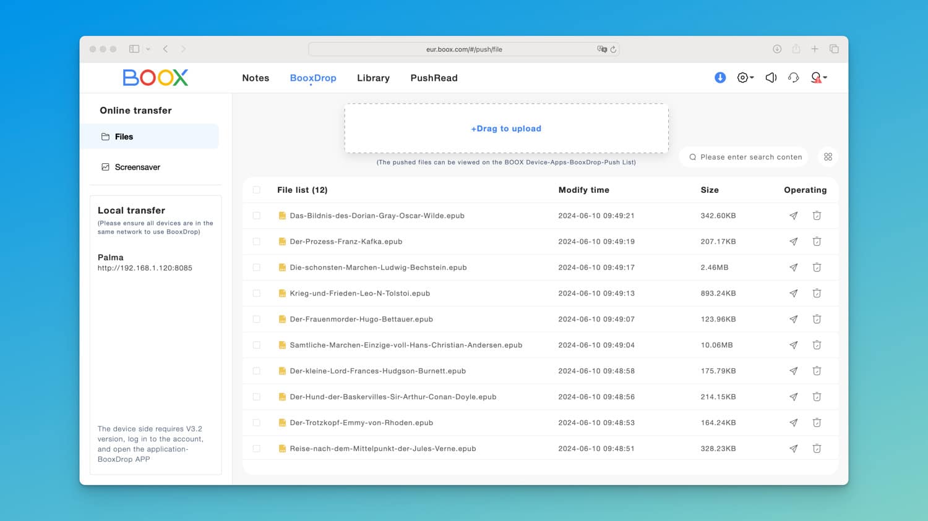Expand the browser sidebar options chevron
928x521 pixels.
[x=148, y=49]
